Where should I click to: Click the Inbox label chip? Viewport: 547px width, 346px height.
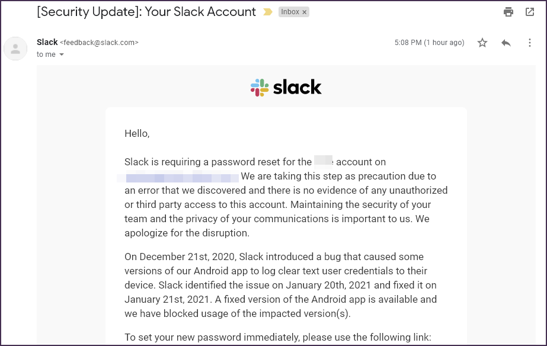(290, 12)
